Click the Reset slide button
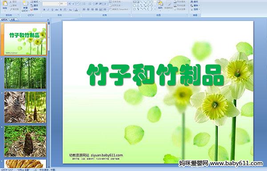This screenshot has height=171, width=267. click(34, 5)
